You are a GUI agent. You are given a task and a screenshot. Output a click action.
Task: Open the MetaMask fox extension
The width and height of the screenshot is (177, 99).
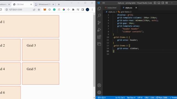click(45, 10)
